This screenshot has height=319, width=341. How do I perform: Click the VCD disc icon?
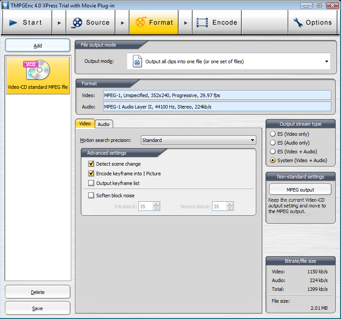pyautogui.click(x=37, y=70)
